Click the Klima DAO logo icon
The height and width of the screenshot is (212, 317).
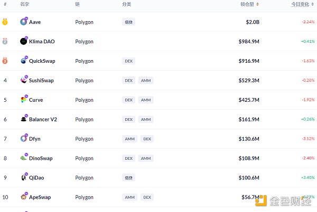point(24,42)
